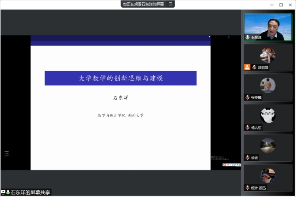The image size is (296, 197).
Task: Click the slide title '大学数学的创新思维与建模'
Action: (x=121, y=78)
